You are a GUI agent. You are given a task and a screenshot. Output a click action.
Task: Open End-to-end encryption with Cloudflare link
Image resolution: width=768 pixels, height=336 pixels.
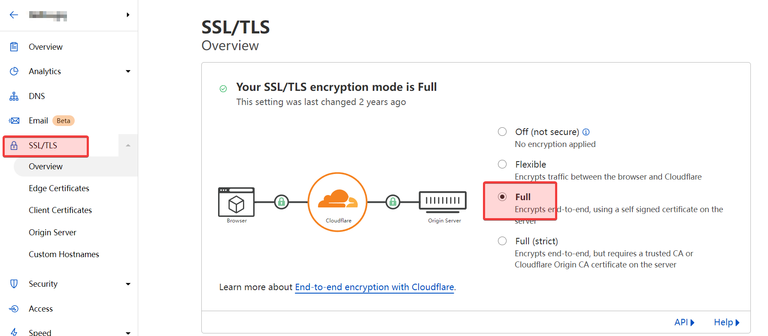(374, 287)
